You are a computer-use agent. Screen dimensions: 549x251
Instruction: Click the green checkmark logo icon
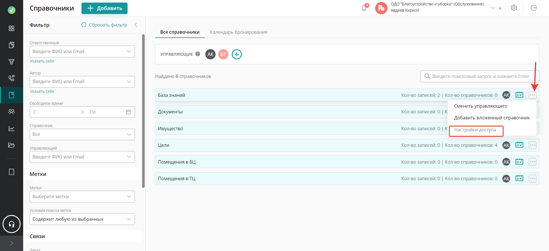point(11,10)
